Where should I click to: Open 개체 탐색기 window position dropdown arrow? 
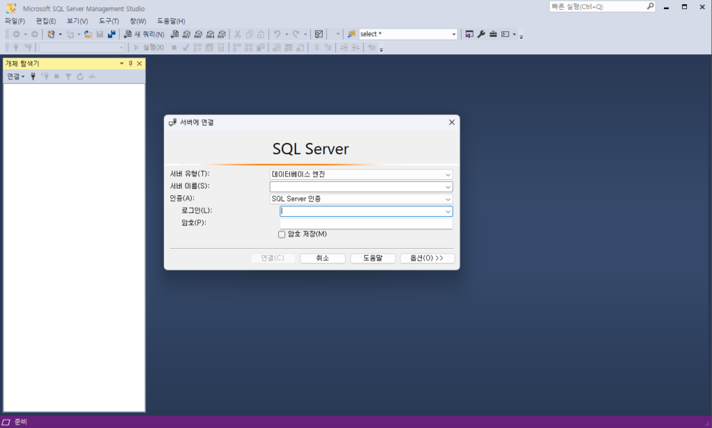pos(121,63)
